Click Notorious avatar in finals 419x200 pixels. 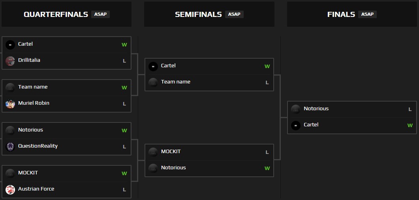point(295,109)
